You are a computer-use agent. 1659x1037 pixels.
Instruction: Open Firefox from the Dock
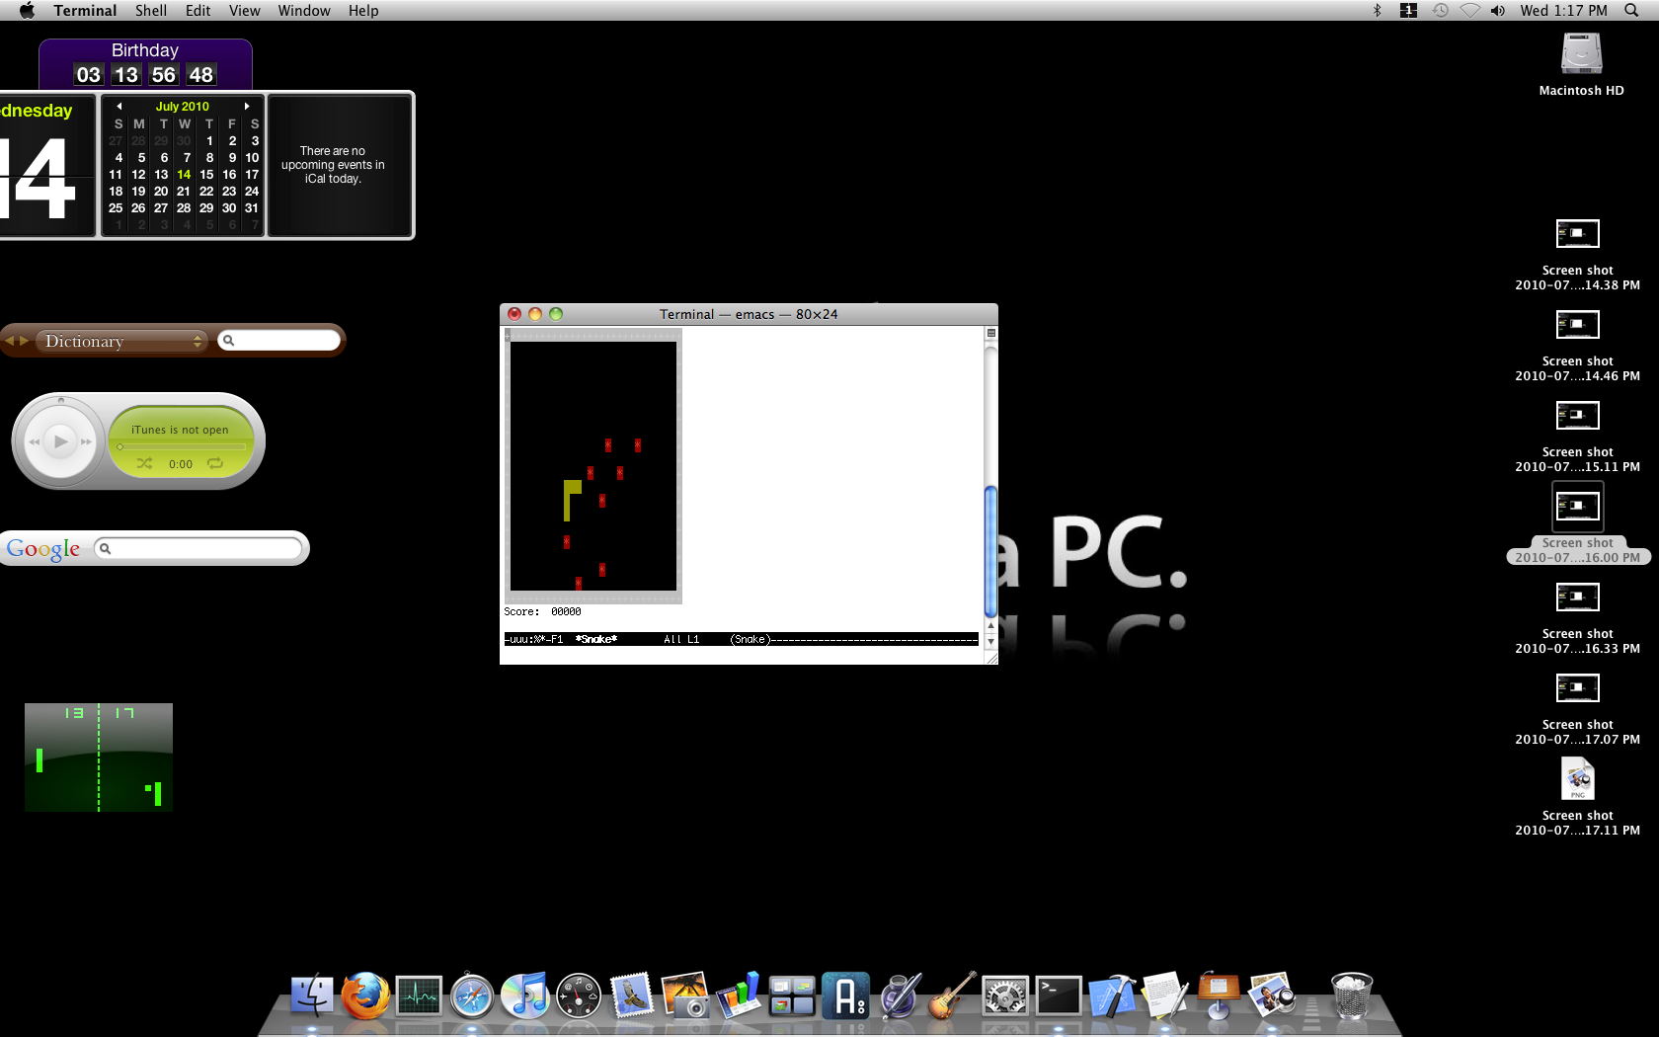[x=365, y=996]
